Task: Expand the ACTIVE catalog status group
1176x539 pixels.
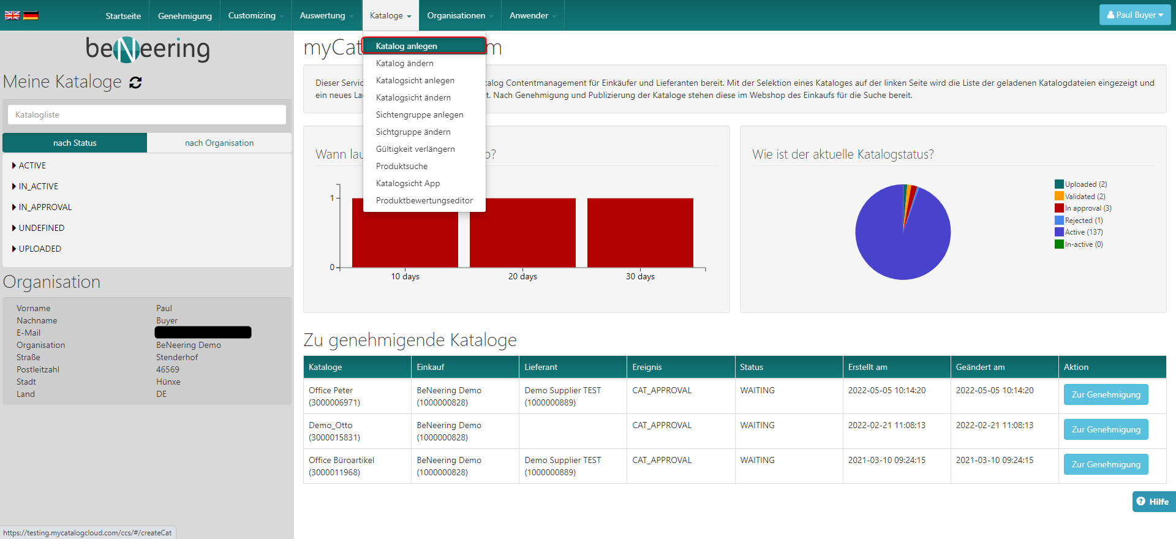Action: coord(32,165)
